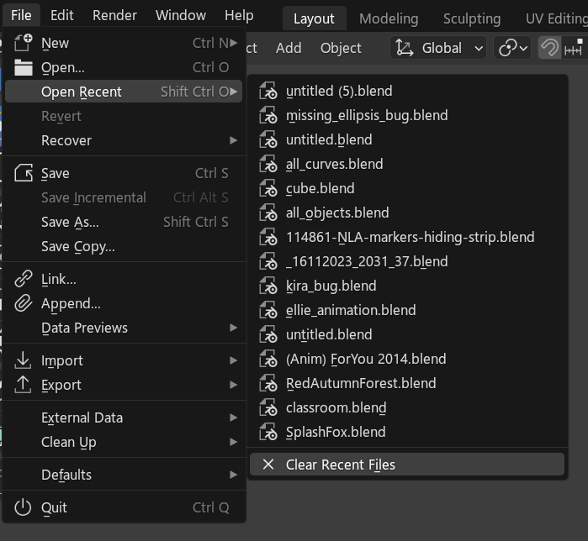Screen dimensions: 588x541
Task: Click the Import download-arrow icon
Action: click(24, 360)
